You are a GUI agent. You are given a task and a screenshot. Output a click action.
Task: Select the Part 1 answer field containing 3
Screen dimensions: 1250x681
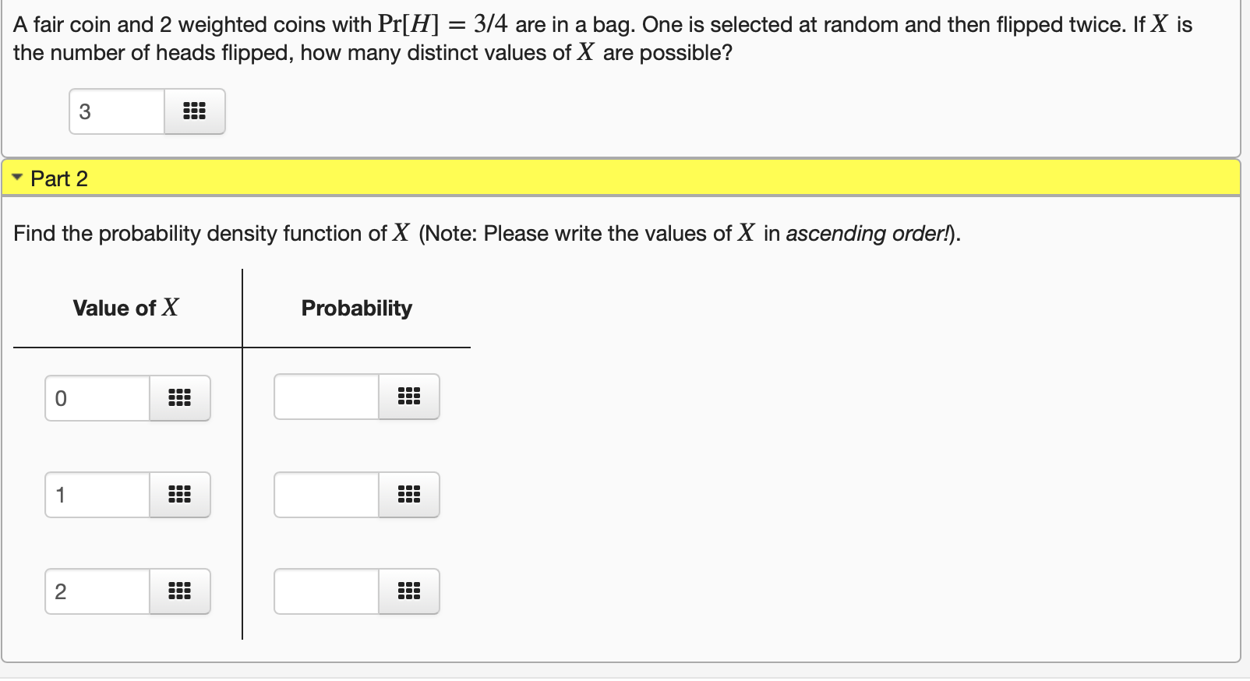tap(115, 111)
